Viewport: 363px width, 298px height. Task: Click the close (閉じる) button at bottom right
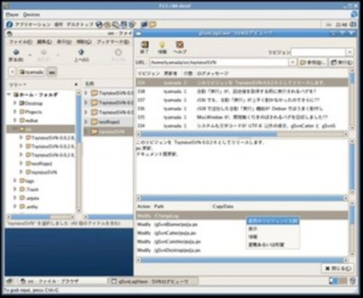pos(338,268)
